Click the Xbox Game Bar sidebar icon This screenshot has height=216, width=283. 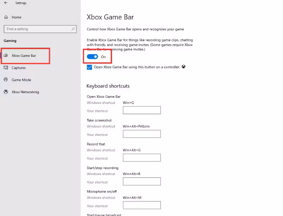pos(6,55)
